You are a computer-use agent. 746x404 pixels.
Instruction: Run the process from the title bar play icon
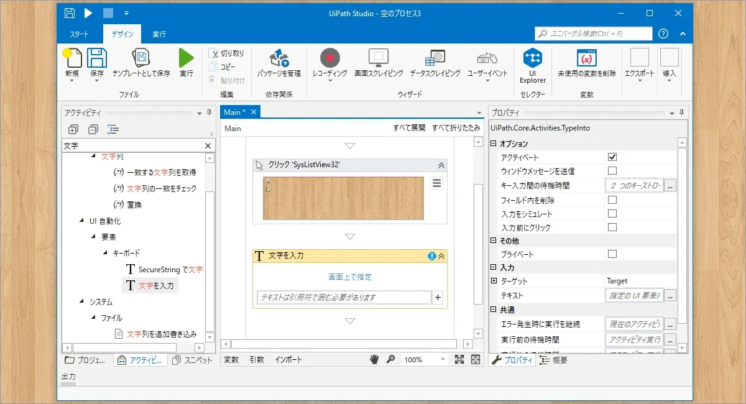pyautogui.click(x=88, y=13)
